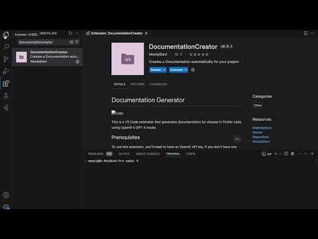Click the terminal prompt line

point(113,161)
